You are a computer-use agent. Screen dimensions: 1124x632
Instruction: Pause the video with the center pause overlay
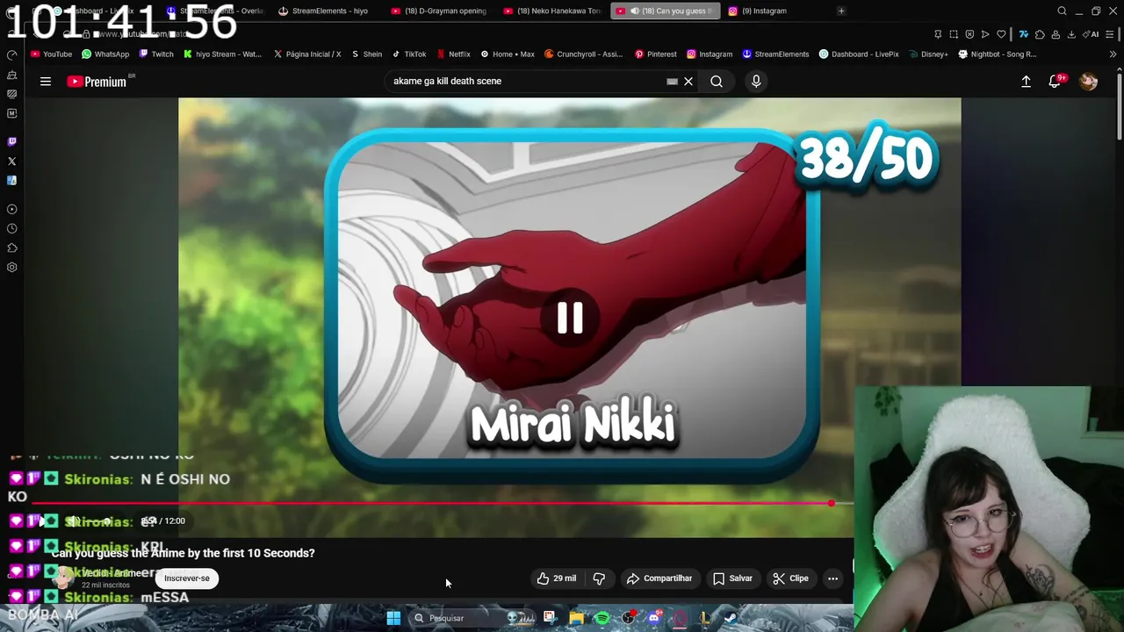(x=570, y=318)
